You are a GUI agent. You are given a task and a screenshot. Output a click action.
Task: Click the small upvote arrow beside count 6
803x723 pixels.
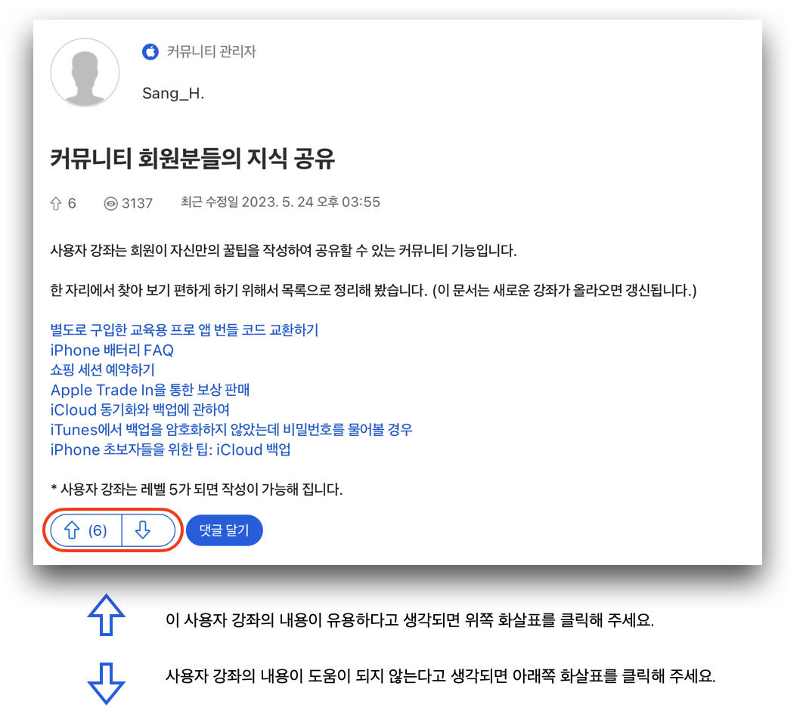click(x=56, y=203)
